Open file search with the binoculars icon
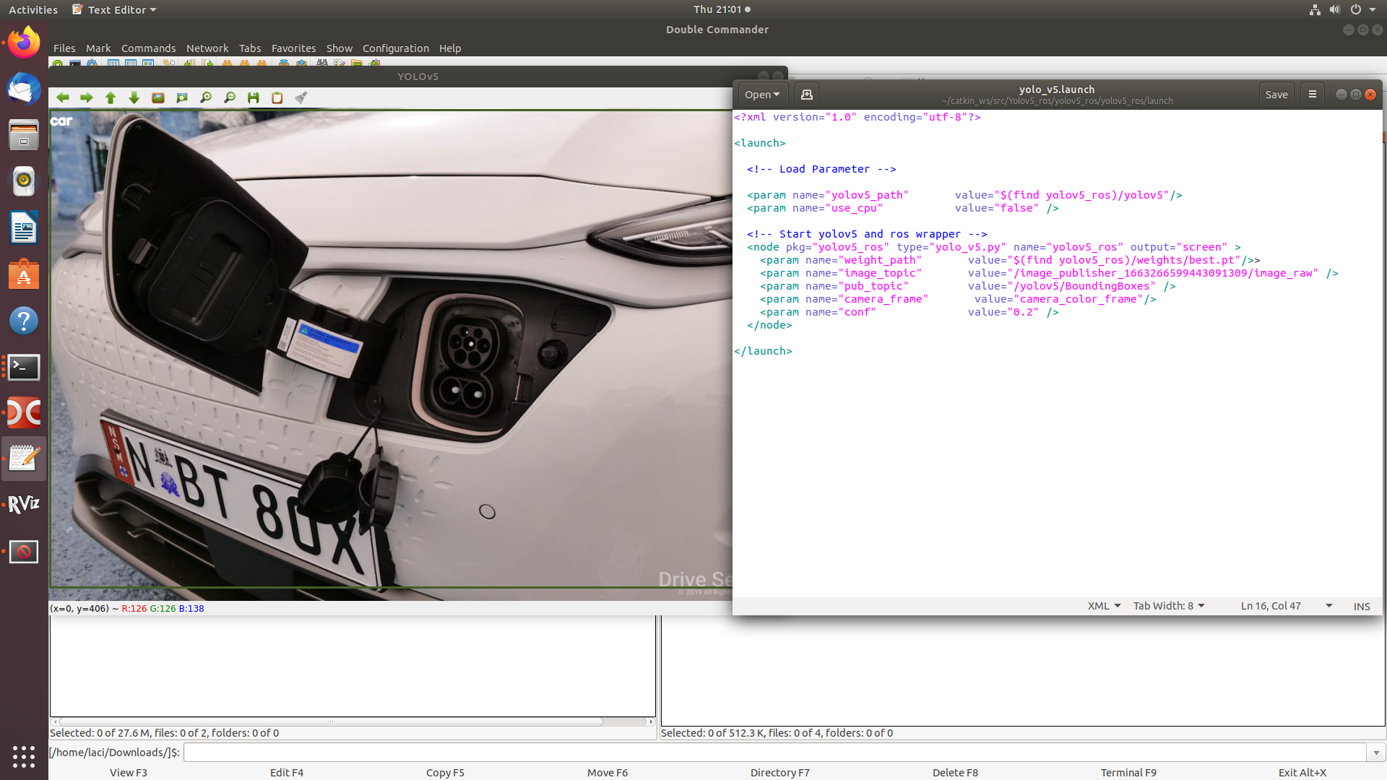 click(x=321, y=64)
